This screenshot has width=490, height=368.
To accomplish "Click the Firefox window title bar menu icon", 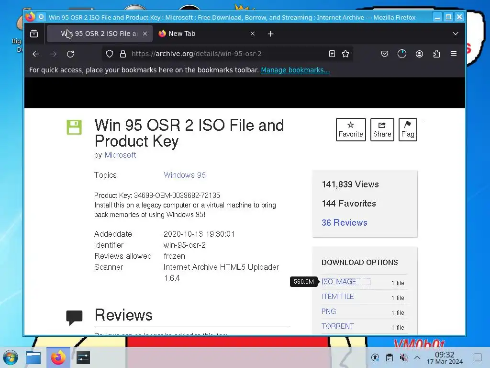I will click(x=41, y=17).
